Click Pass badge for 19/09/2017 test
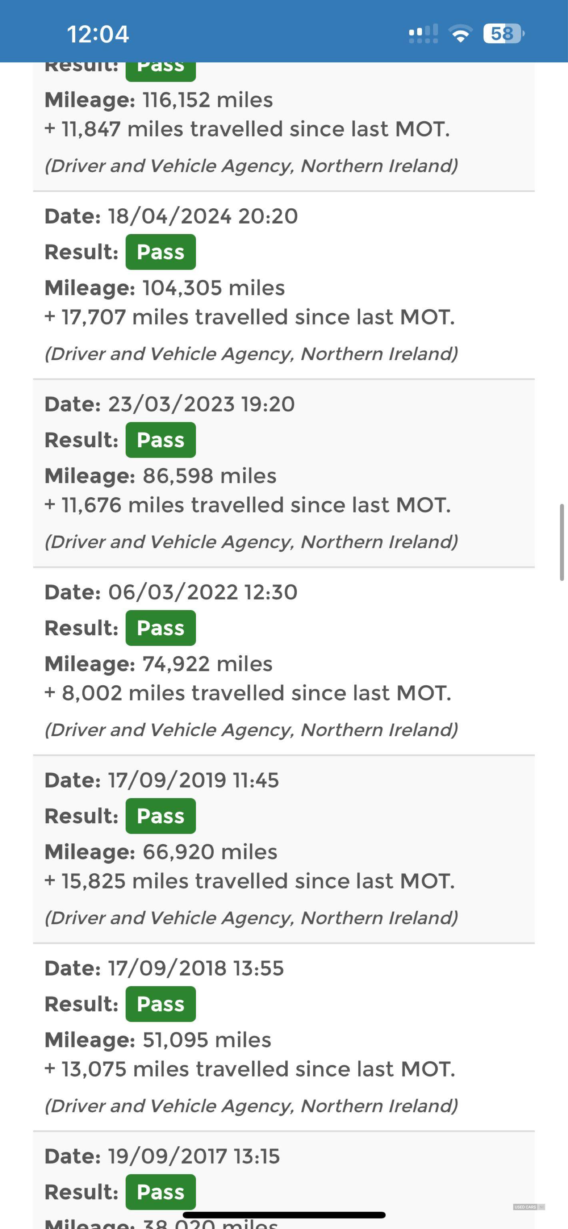This screenshot has height=1229, width=568. (161, 1192)
